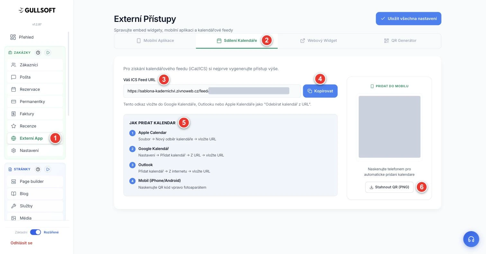Click the play icon beside ZAKÁZKY
The width and height of the screenshot is (486, 254).
(48, 52)
